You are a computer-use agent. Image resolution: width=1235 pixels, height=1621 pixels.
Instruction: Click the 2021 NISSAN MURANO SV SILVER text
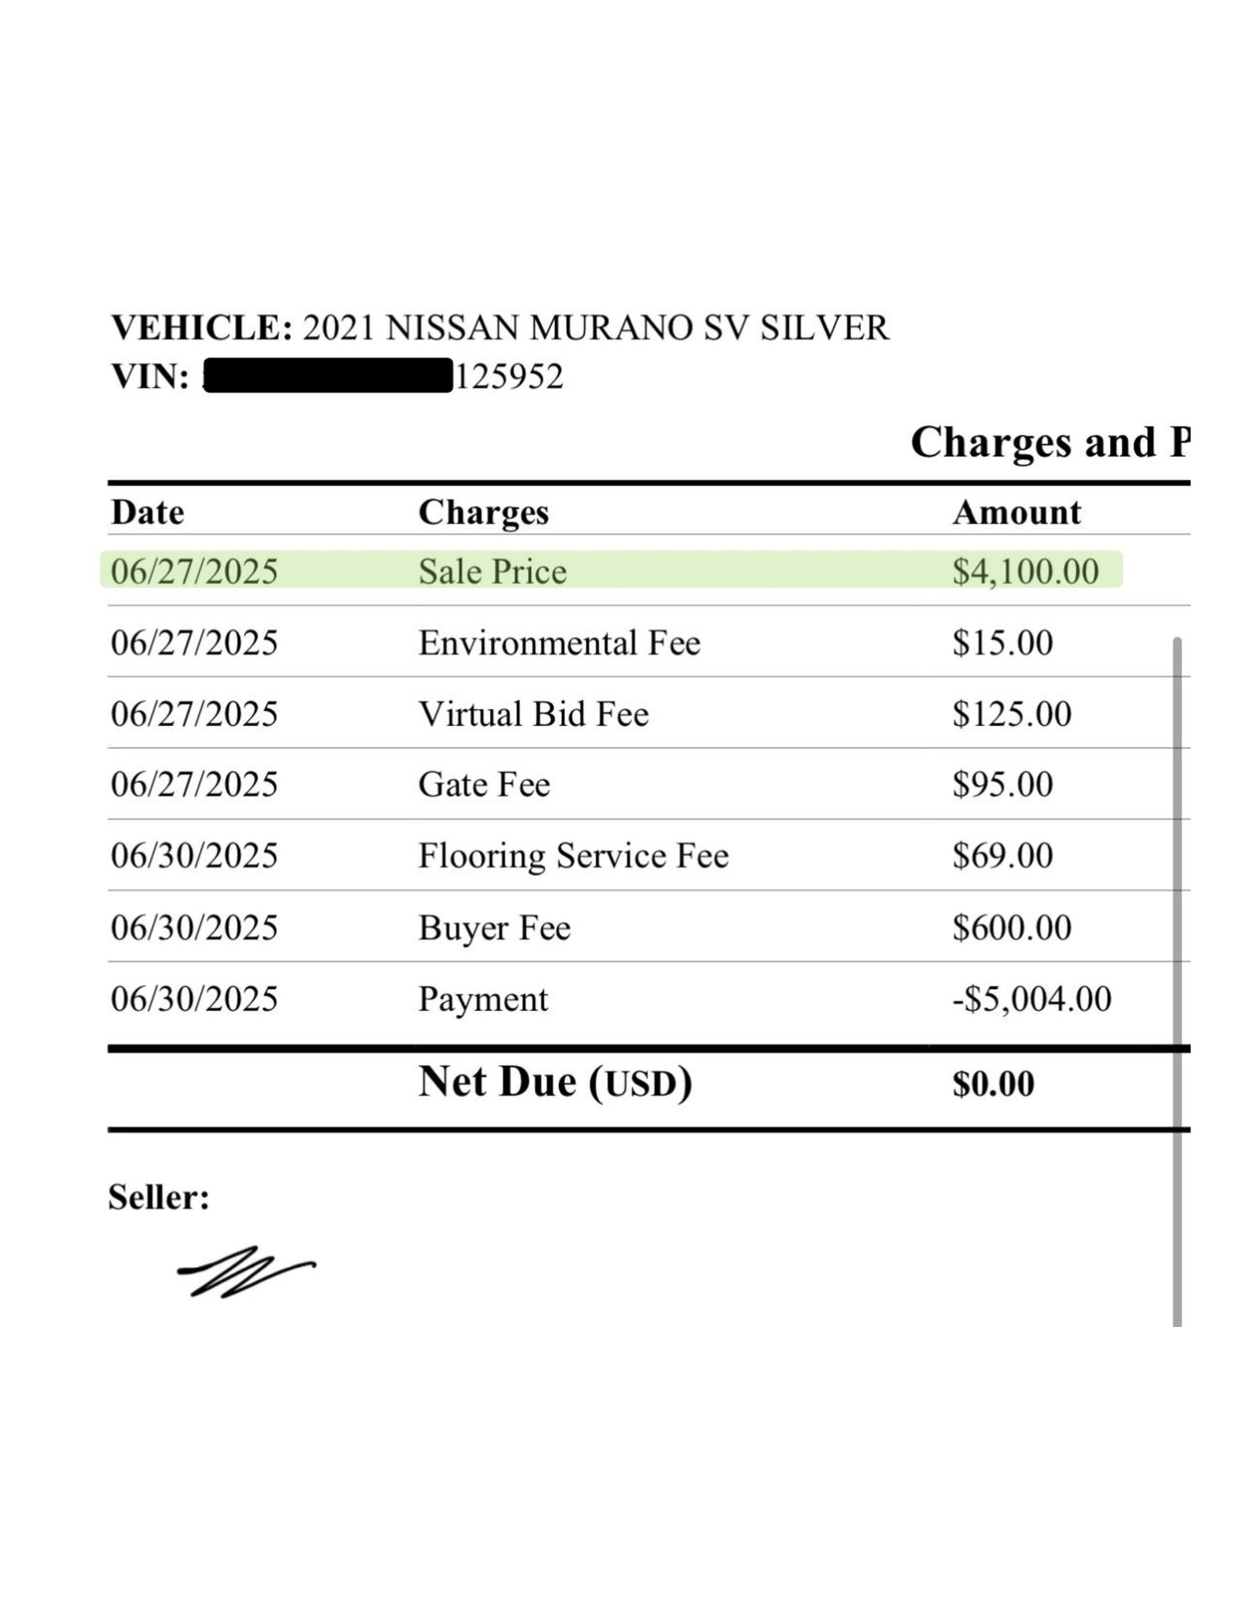(595, 328)
